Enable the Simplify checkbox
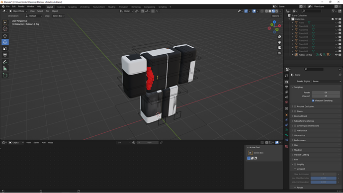343x193 pixels. click(295, 165)
